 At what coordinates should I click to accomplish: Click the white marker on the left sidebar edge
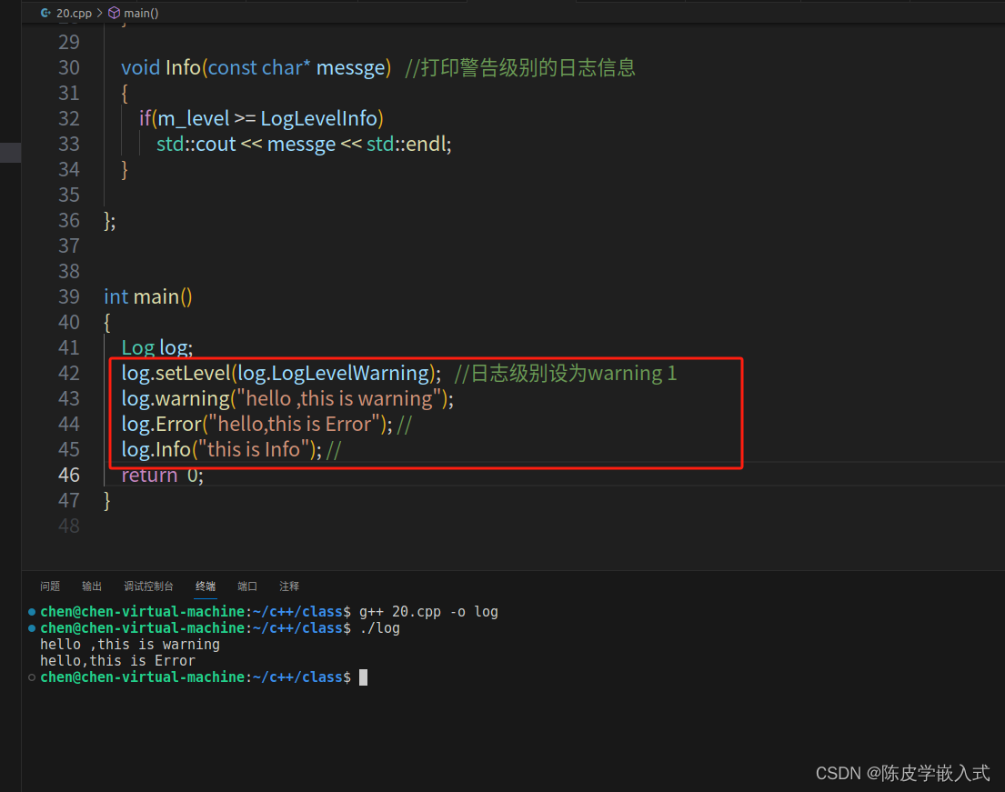click(x=9, y=152)
